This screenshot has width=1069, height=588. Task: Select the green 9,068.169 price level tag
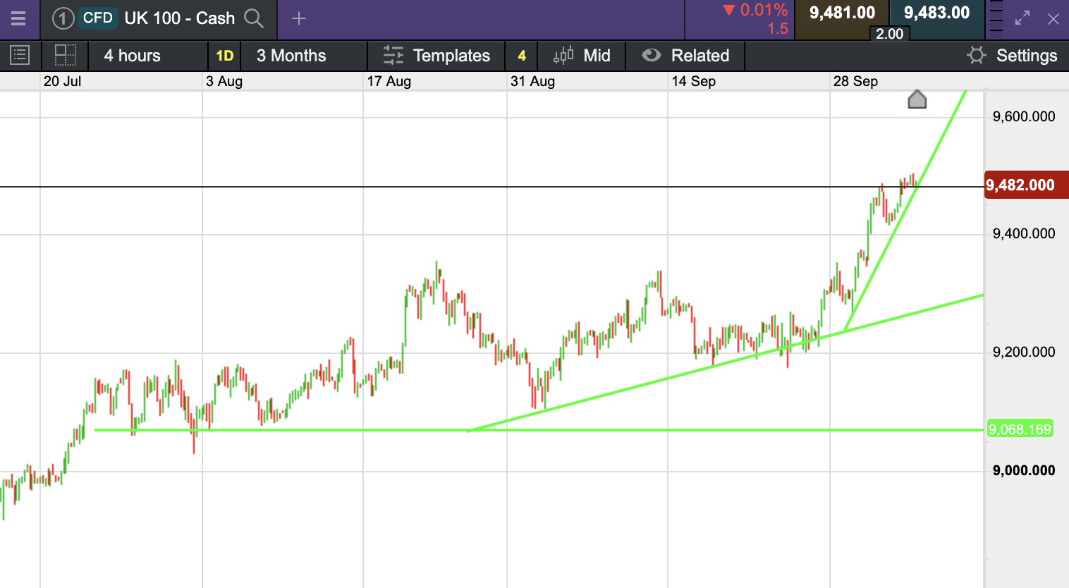coord(1020,429)
